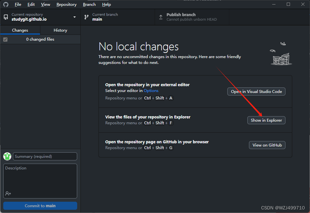Click the Publish branch button
Screen dimensions: 310x213
(192, 17)
